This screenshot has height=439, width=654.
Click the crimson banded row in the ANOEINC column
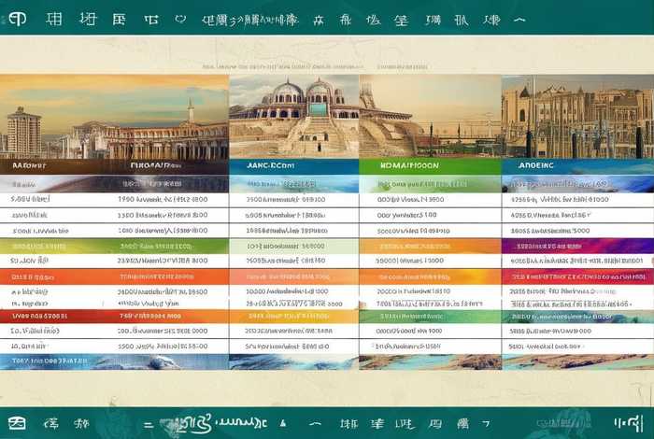coord(577,276)
